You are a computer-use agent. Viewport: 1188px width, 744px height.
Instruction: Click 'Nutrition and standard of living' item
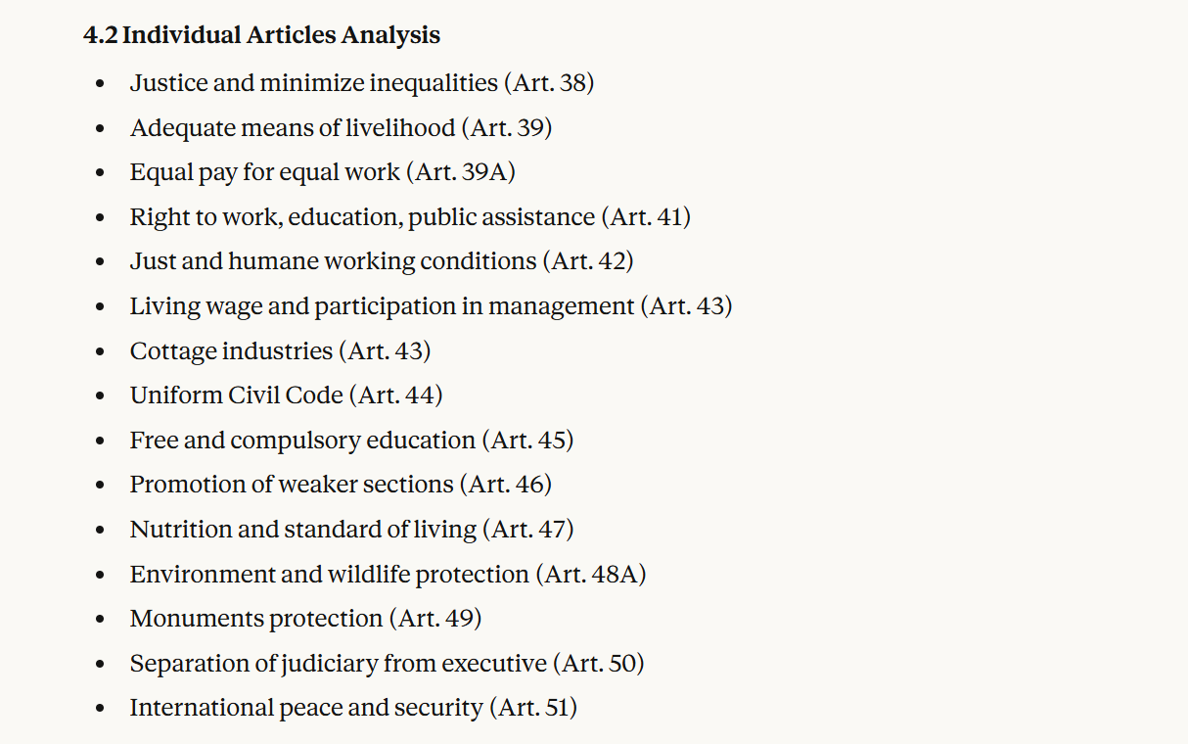[302, 530]
